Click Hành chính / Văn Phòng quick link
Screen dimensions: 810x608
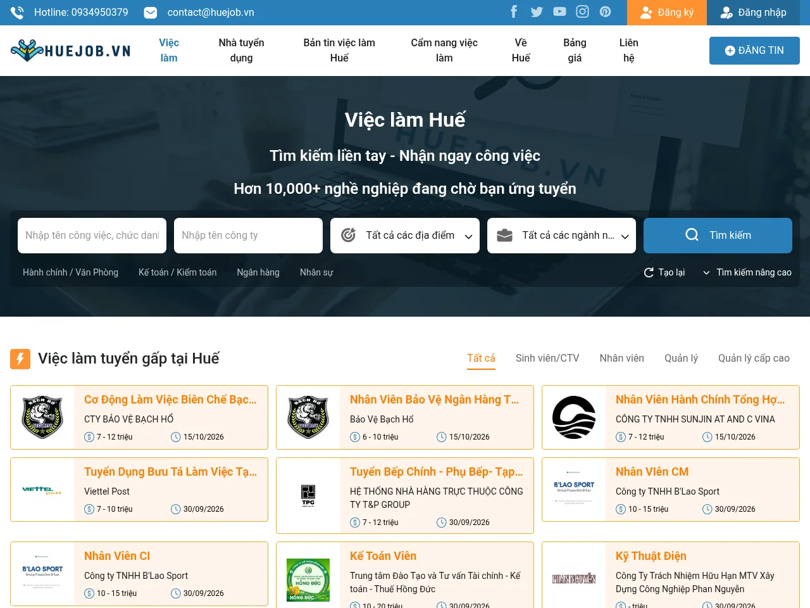coord(70,272)
